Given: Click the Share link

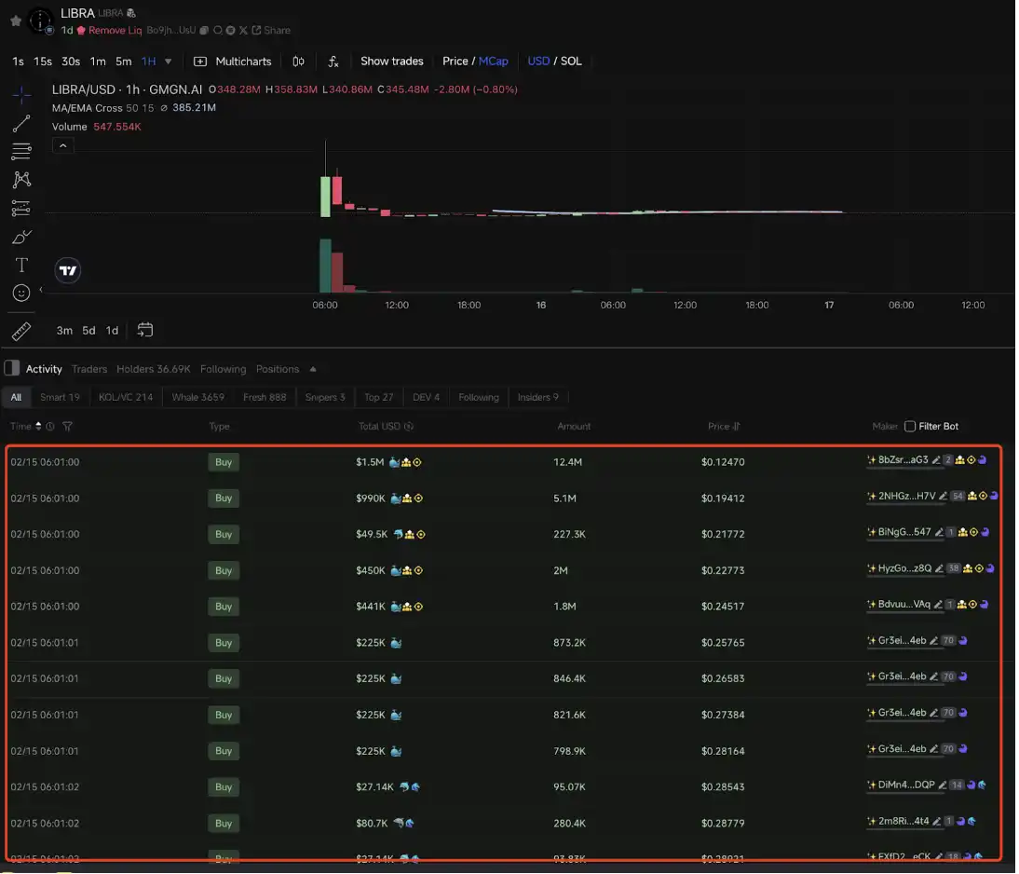Looking at the screenshot, I should coord(276,30).
